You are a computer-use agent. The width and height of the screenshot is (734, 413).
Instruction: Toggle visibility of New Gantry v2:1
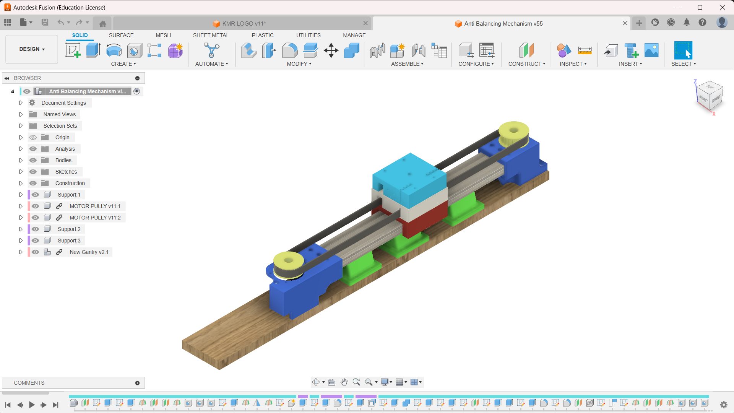(36, 252)
